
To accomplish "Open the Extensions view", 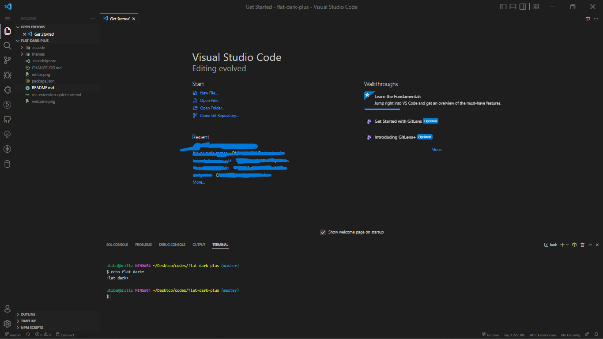I will point(7,90).
